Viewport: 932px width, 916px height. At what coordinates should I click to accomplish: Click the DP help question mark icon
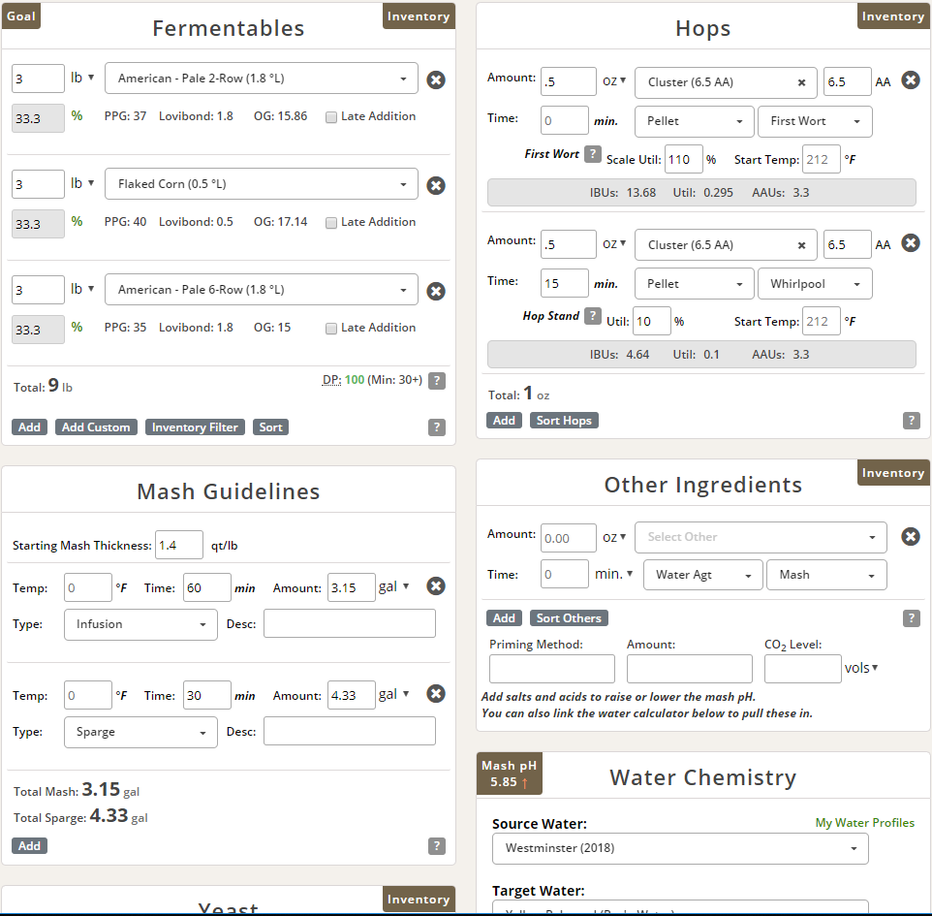[x=437, y=381]
